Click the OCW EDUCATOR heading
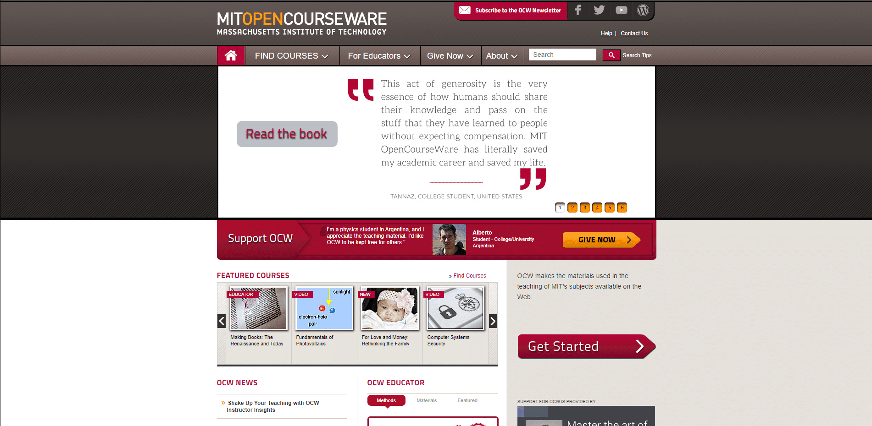The image size is (872, 426). pyautogui.click(x=396, y=382)
